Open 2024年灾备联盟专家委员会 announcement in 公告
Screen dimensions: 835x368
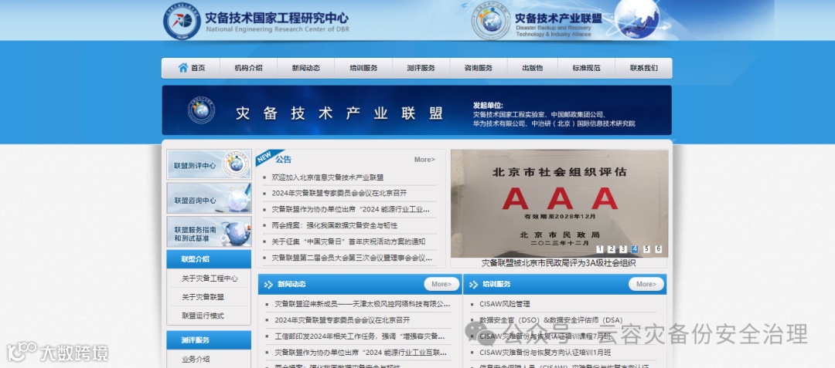[339, 194]
